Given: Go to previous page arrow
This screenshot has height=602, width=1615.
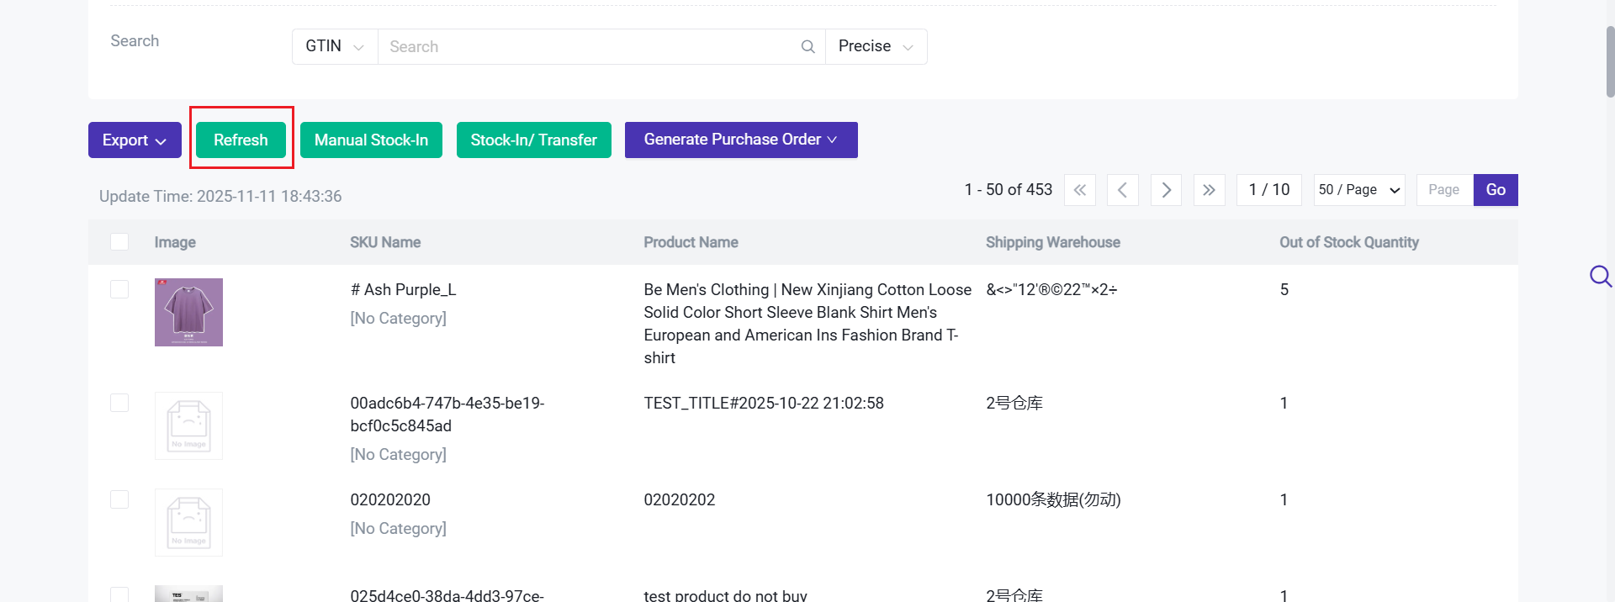Looking at the screenshot, I should click(1123, 190).
